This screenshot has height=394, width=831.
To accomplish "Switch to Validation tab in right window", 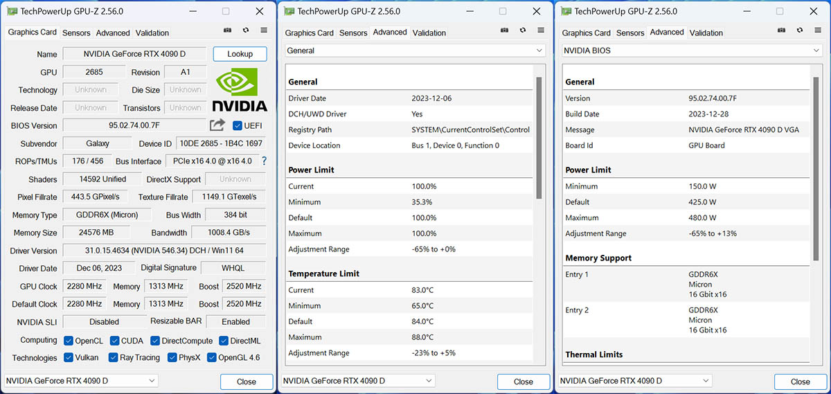I will click(706, 33).
